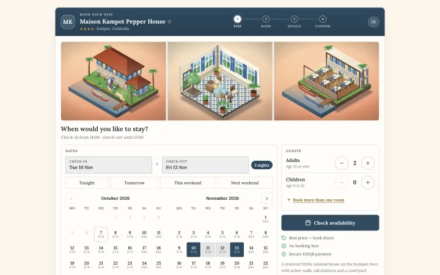
Task: Select November 10 check-in date
Action: (x=194, y=249)
